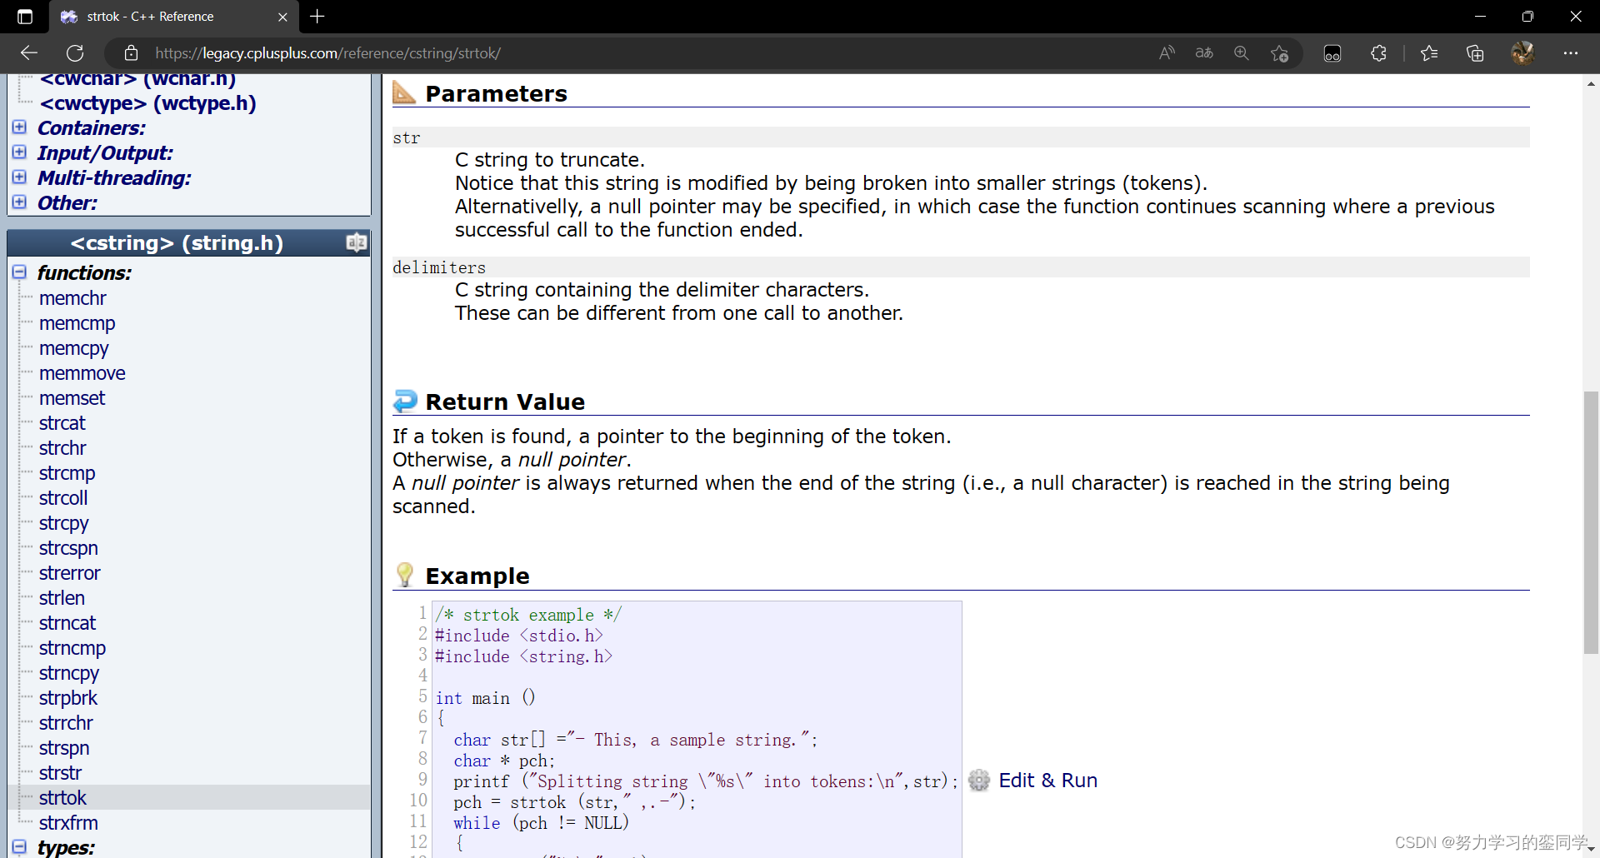Viewport: 1600px width, 858px height.
Task: Collapse the functions list in cstring
Action: coord(19,272)
